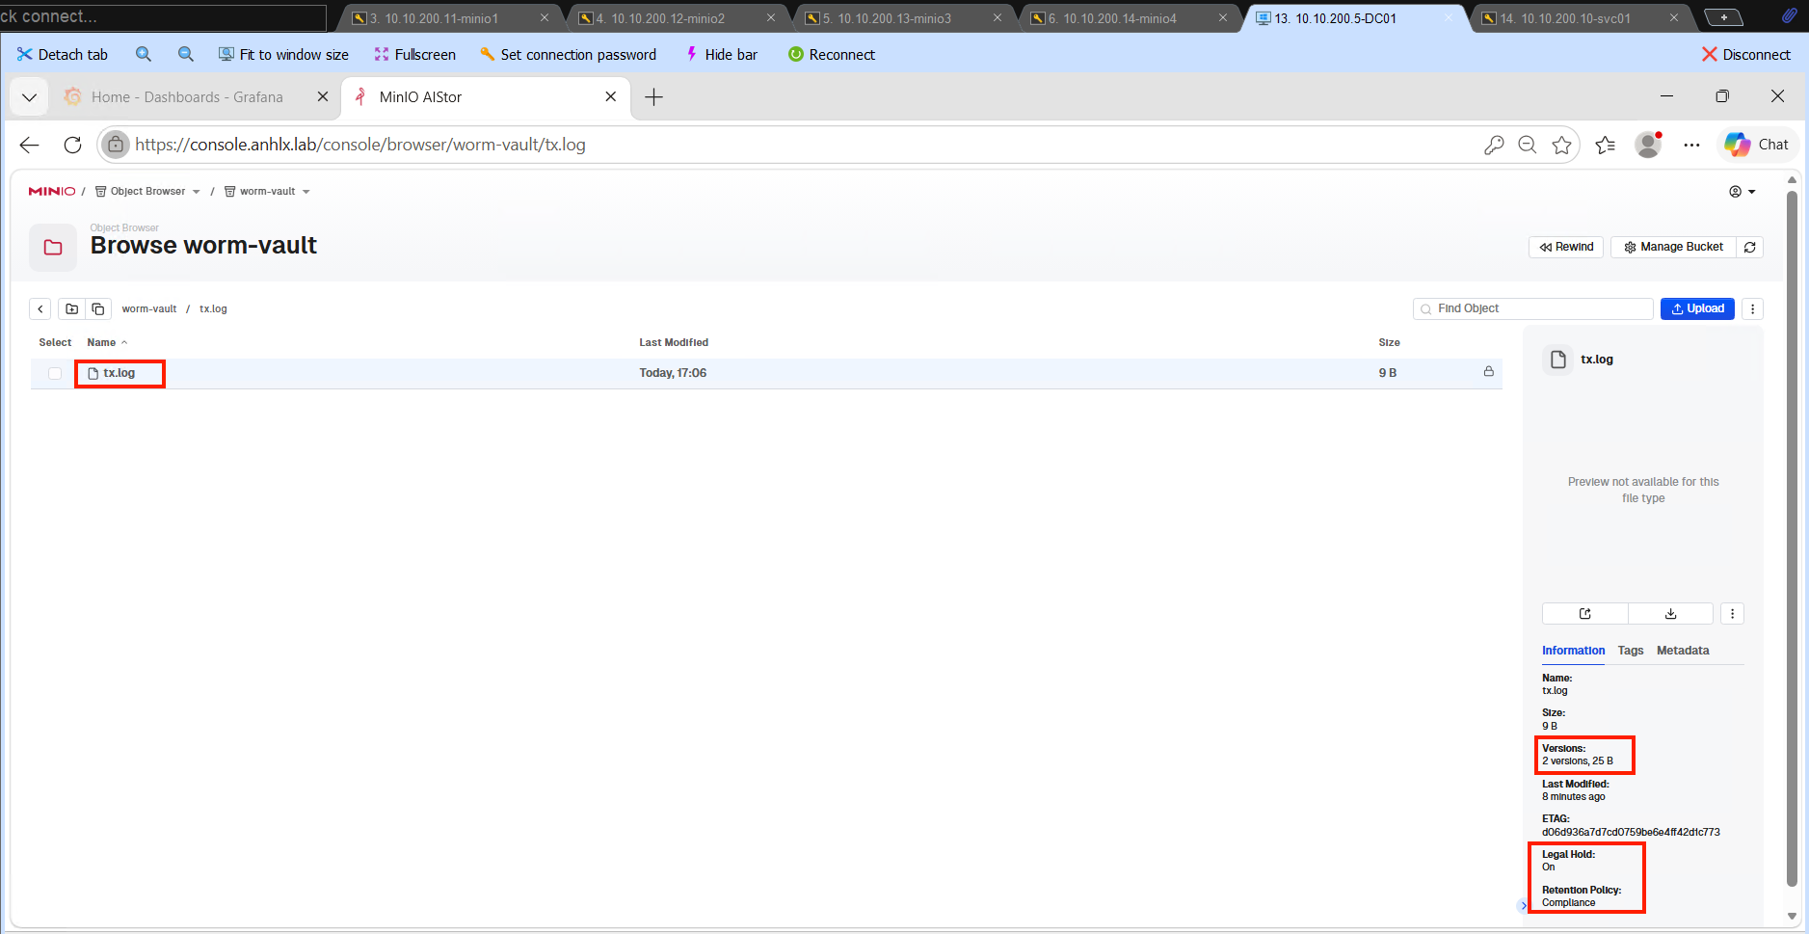Image resolution: width=1809 pixels, height=934 pixels.
Task: Collapse the object details side panel
Action: [x=1523, y=905]
